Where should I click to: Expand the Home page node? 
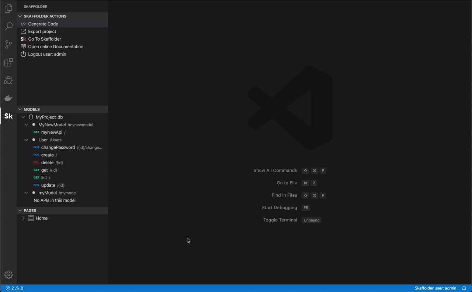pyautogui.click(x=24, y=218)
